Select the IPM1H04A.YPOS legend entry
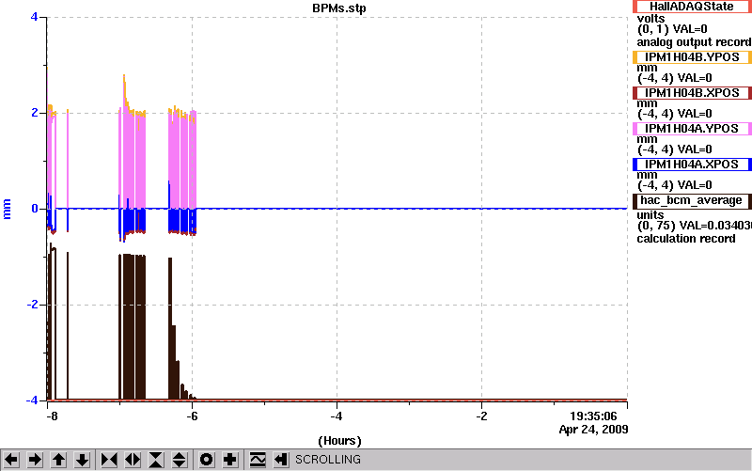Screen dimensions: 752x471 [692, 129]
